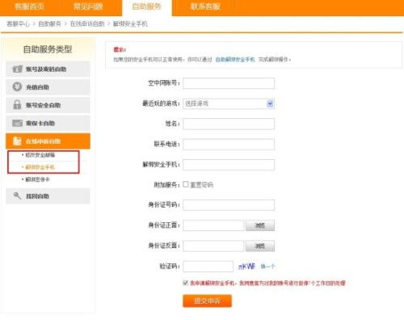Focus the 解绑安全手机 form input field
The height and width of the screenshot is (320, 404).
(x=229, y=165)
